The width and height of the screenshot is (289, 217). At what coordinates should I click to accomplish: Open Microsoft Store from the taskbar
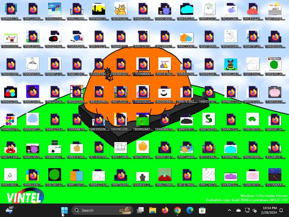[202, 210]
